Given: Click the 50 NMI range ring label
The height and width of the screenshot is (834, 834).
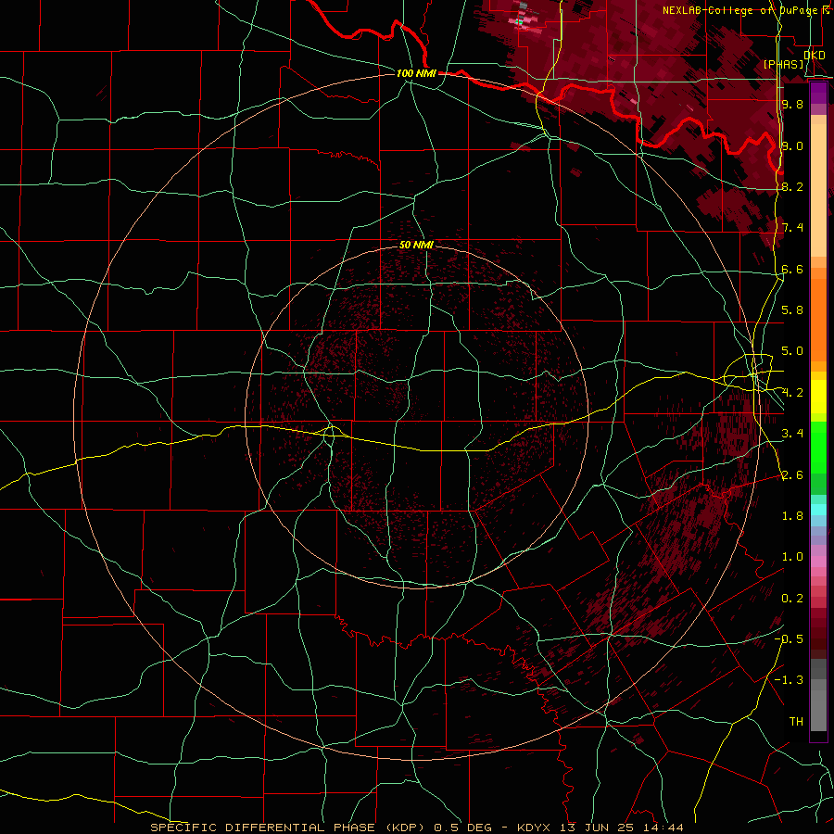Looking at the screenshot, I should (x=416, y=245).
